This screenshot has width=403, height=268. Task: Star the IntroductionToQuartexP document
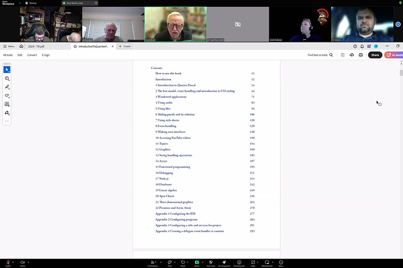[x=75, y=47]
